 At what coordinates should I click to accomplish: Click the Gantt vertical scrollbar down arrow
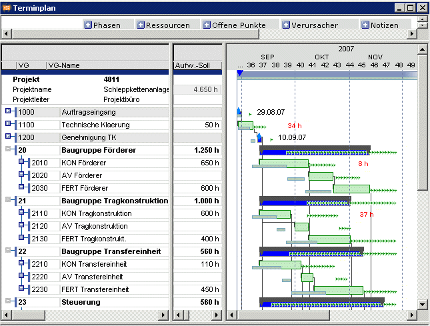click(x=422, y=304)
